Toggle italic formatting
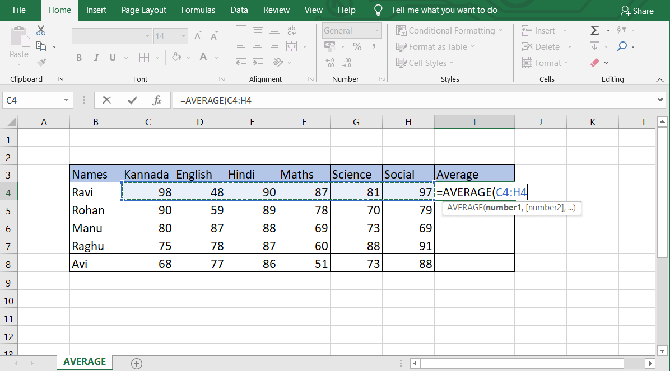The width and height of the screenshot is (670, 371). 96,58
